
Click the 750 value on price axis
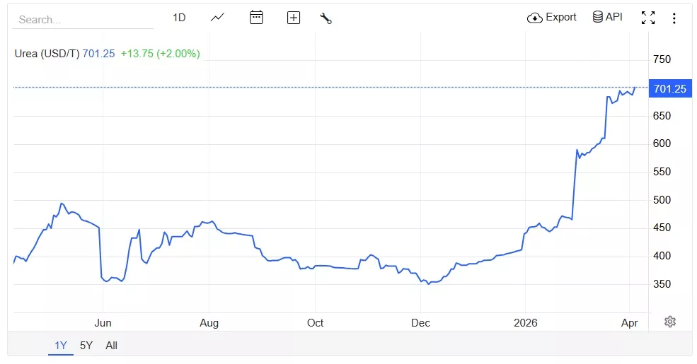[662, 59]
